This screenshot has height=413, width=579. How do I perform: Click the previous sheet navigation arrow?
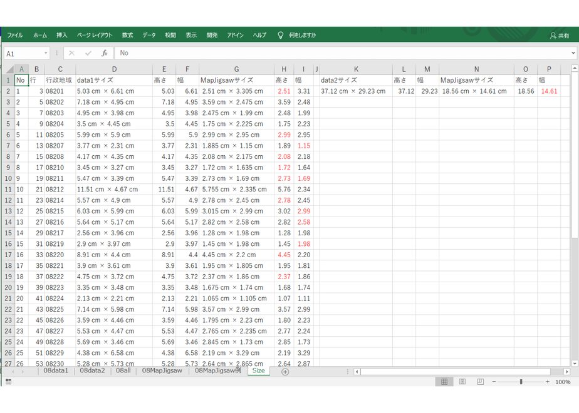tap(13, 372)
